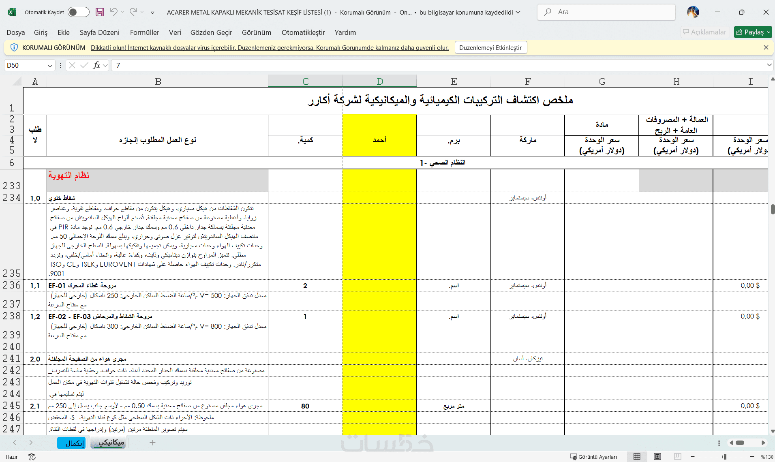Click cell with quantity 80
Screen dimensions: 775x462
(x=305, y=406)
